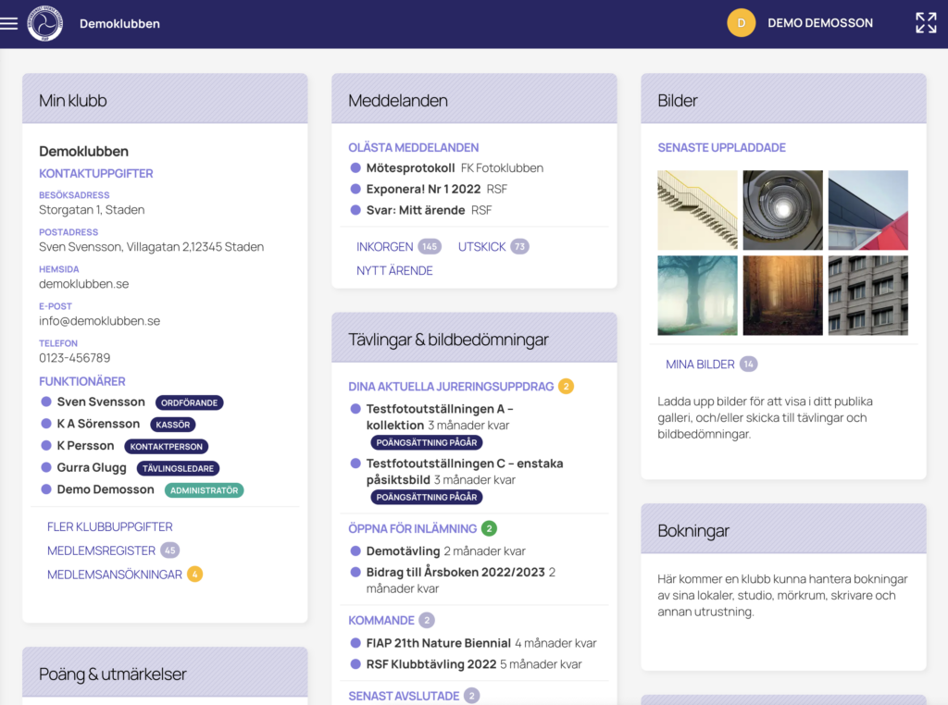Open the Demoklubben title link

119,23
